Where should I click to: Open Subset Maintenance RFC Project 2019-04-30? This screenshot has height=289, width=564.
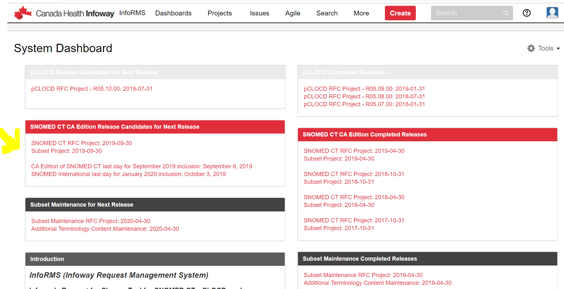click(363, 275)
